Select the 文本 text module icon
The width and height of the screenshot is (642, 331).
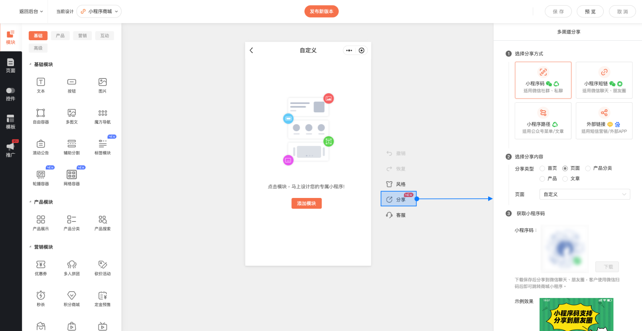(x=41, y=82)
